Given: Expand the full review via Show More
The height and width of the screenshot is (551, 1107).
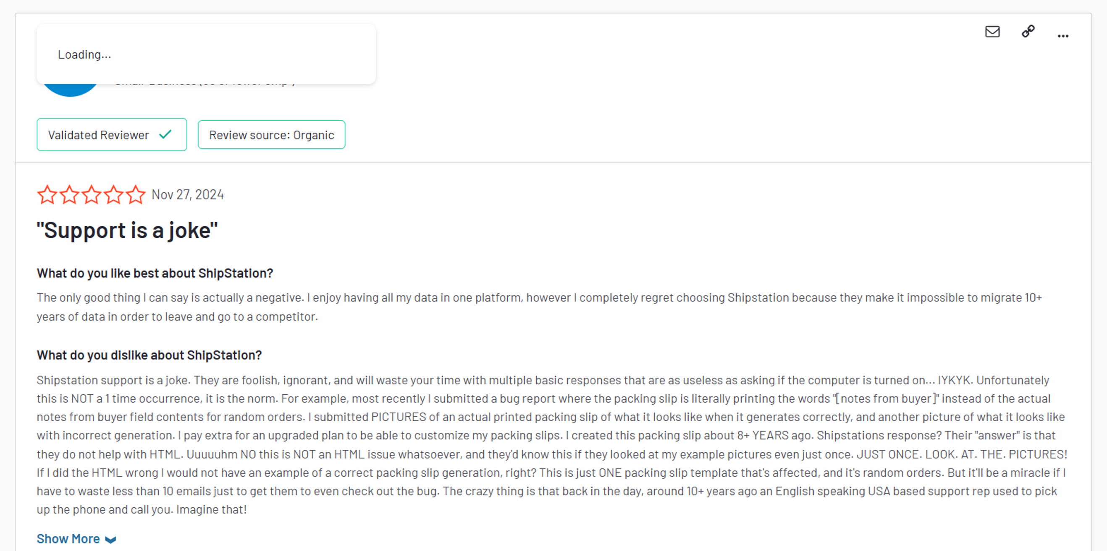Looking at the screenshot, I should [68, 538].
